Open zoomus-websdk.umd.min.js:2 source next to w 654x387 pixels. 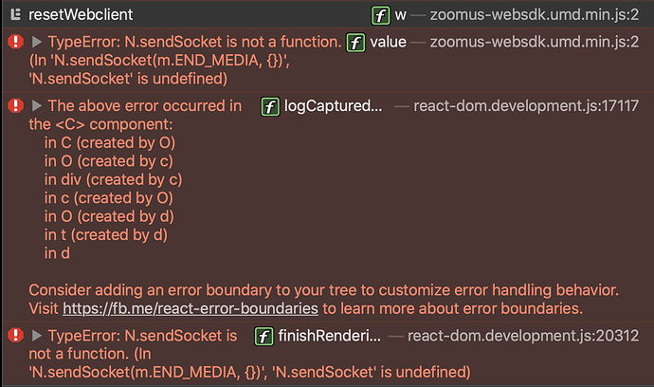coord(535,15)
